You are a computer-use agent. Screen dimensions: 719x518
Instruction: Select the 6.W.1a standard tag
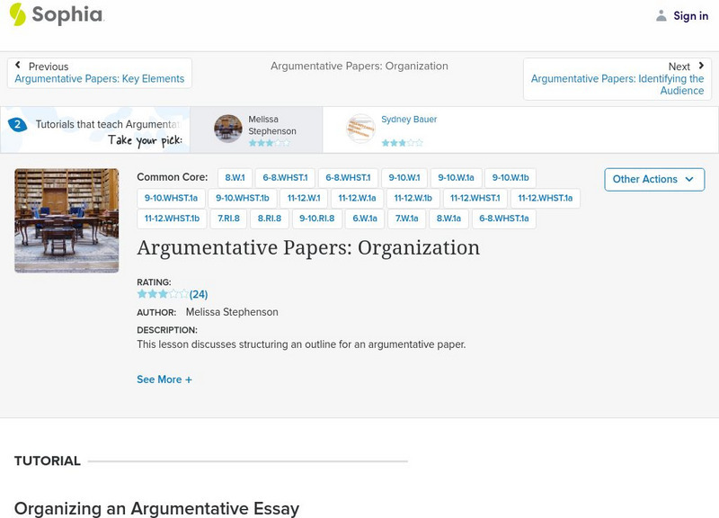(x=365, y=219)
